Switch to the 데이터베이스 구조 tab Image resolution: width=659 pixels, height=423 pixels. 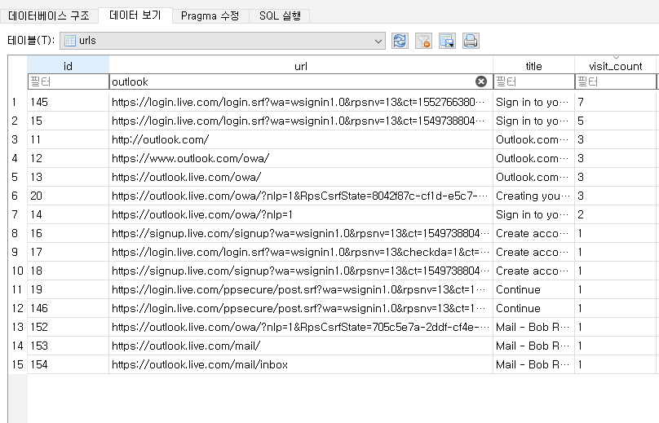49,16
